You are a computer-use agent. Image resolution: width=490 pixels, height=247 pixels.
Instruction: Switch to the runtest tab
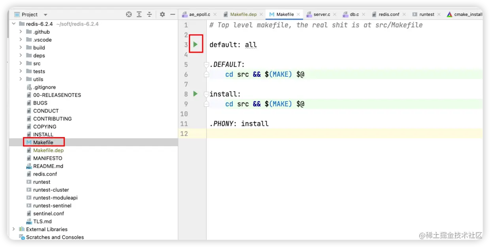point(426,14)
